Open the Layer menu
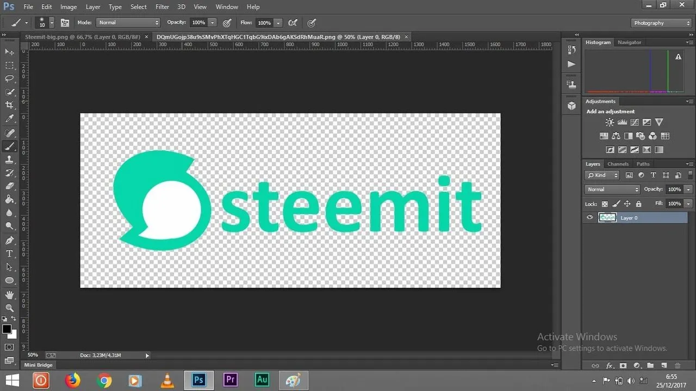The image size is (696, 391). 93,7
